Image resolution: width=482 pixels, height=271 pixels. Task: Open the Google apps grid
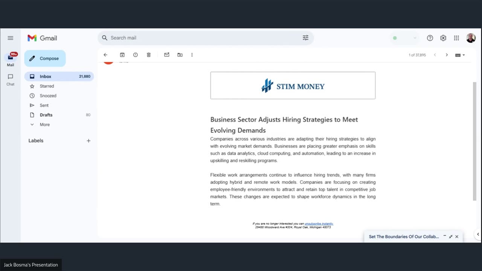(456, 38)
